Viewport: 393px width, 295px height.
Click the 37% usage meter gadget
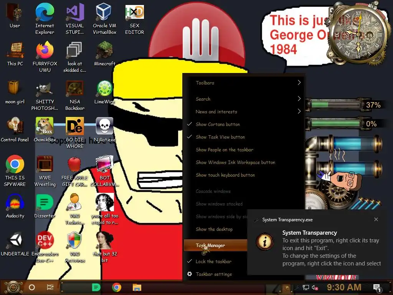click(x=345, y=104)
